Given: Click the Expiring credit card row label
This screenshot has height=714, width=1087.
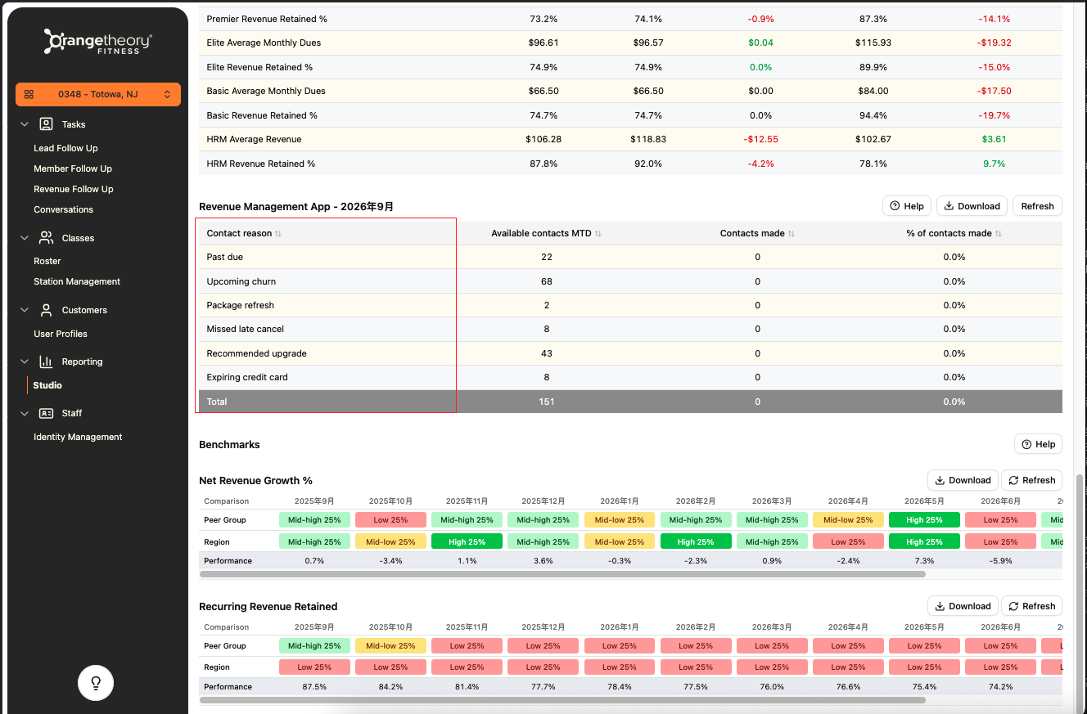Looking at the screenshot, I should [247, 377].
